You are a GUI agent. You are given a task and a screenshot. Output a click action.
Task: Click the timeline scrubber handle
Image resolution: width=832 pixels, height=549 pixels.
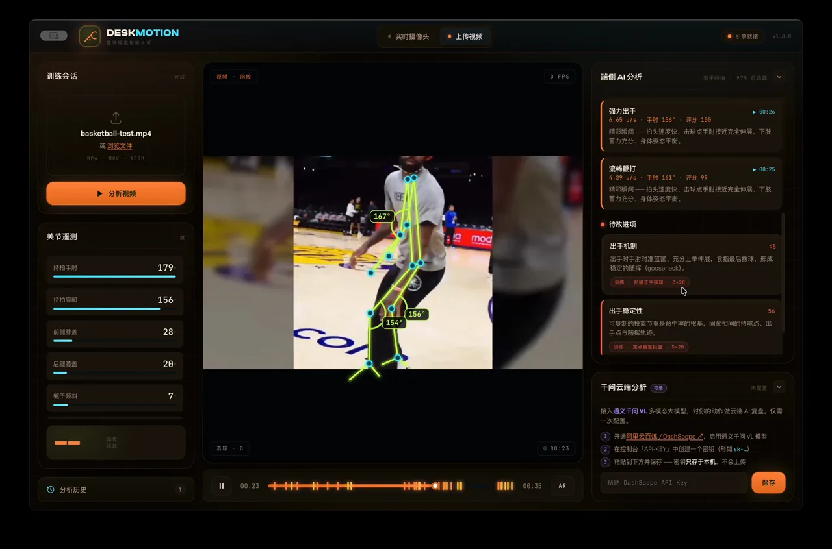pyautogui.click(x=435, y=485)
